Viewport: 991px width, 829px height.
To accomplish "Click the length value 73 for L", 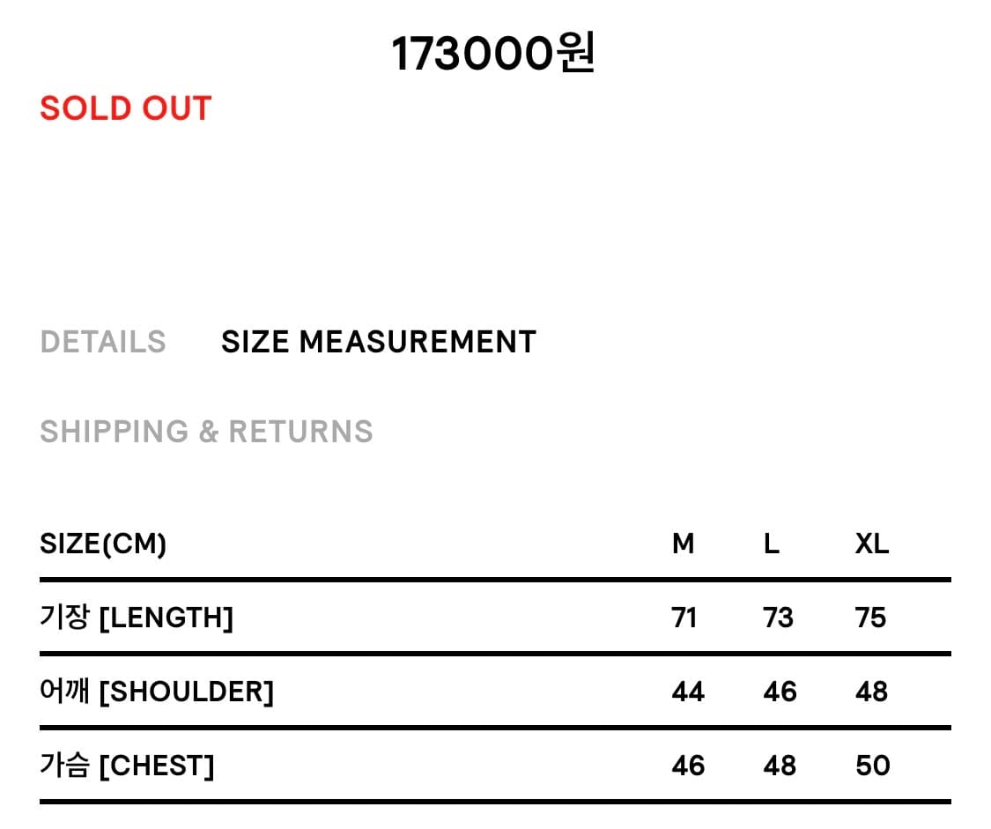I will click(779, 618).
